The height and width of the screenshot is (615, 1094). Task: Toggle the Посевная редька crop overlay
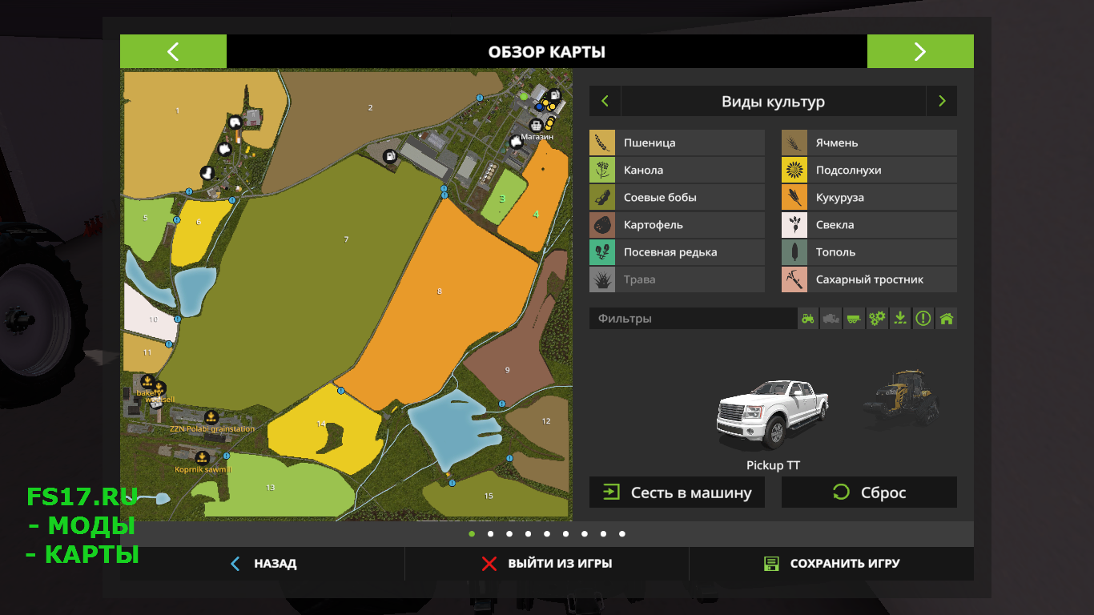point(677,252)
